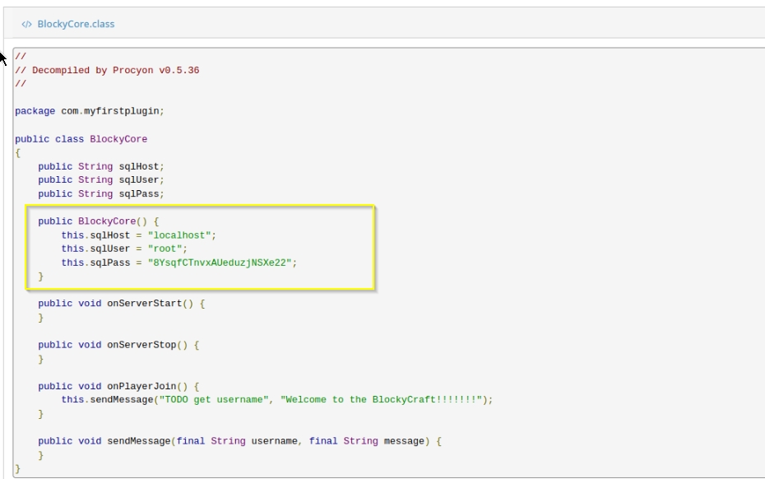Click the "public class BlockyCore" declaration
The width and height of the screenshot is (765, 479).
click(x=81, y=139)
